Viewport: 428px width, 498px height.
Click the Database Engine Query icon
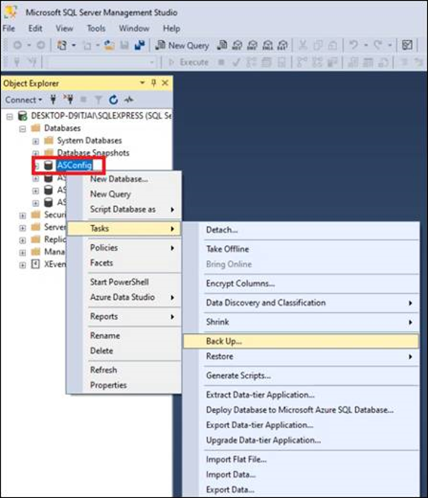point(222,45)
